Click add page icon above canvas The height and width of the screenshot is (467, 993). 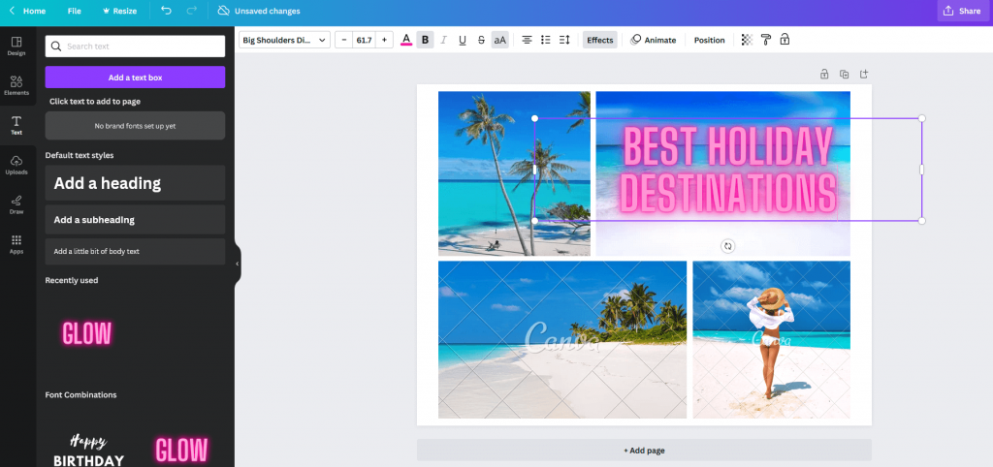click(x=864, y=74)
